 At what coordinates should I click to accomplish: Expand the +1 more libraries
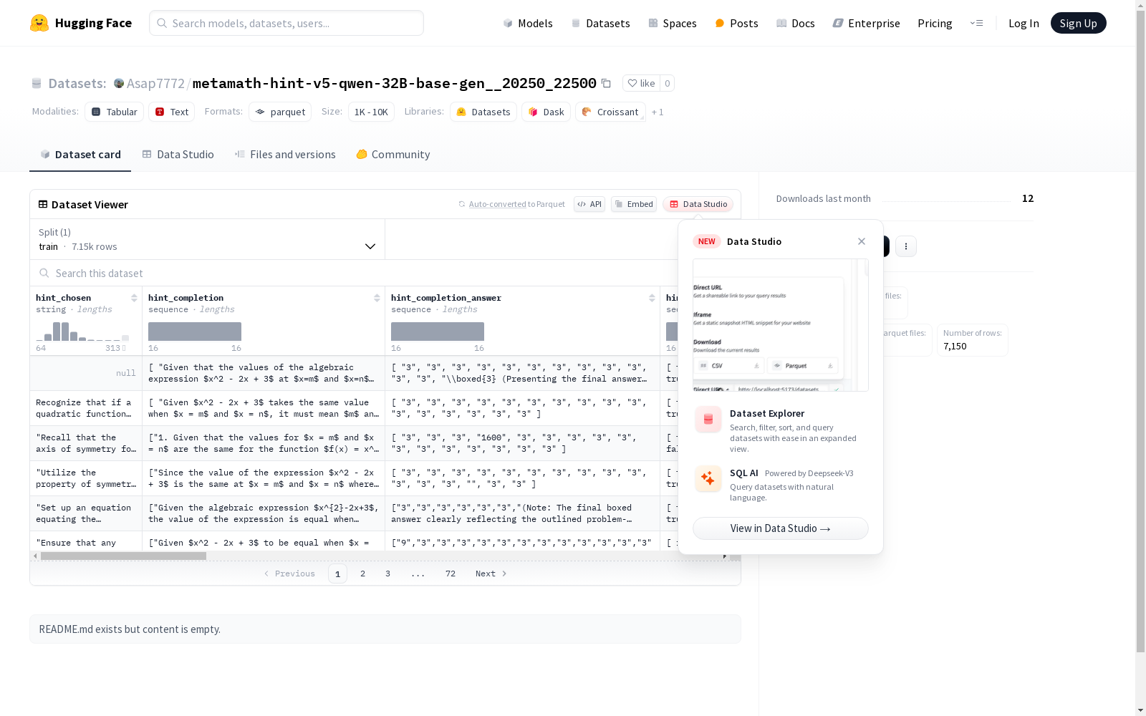(658, 112)
